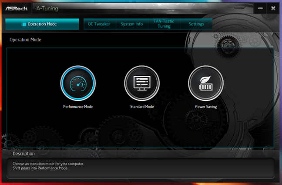Select the Operation Mode tab label
Image resolution: width=282 pixels, height=185 pixels.
[42, 24]
